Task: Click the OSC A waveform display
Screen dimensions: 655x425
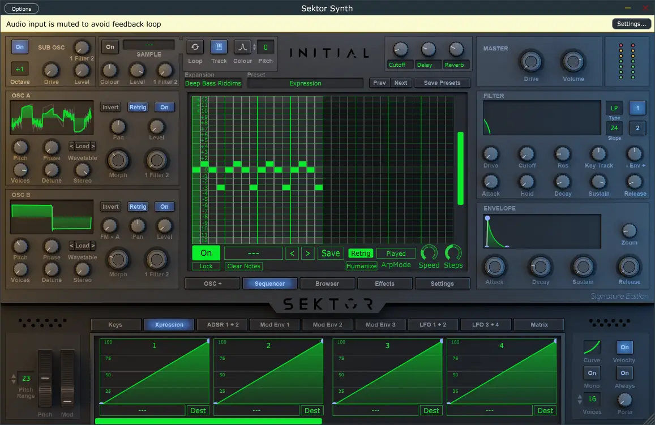Action: click(x=51, y=117)
